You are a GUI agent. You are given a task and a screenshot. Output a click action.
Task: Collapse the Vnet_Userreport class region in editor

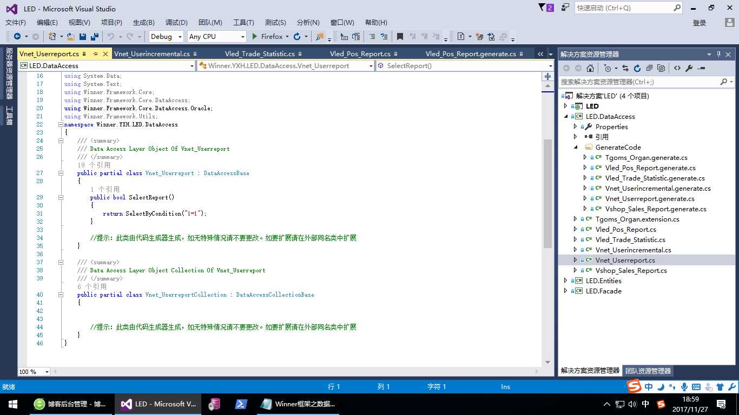tap(61, 173)
